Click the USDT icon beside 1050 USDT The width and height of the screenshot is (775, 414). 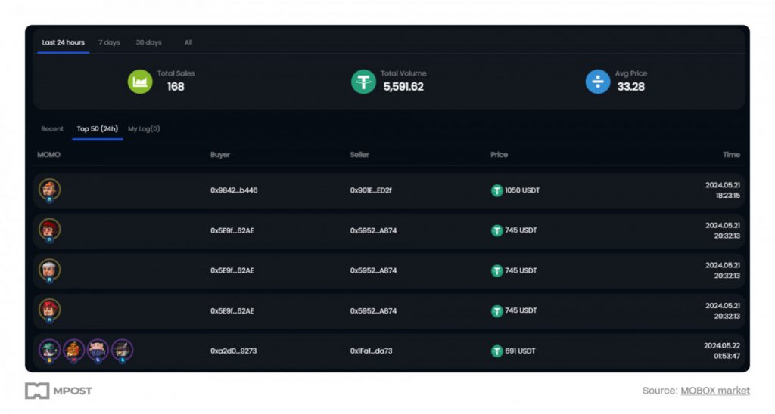[496, 190]
